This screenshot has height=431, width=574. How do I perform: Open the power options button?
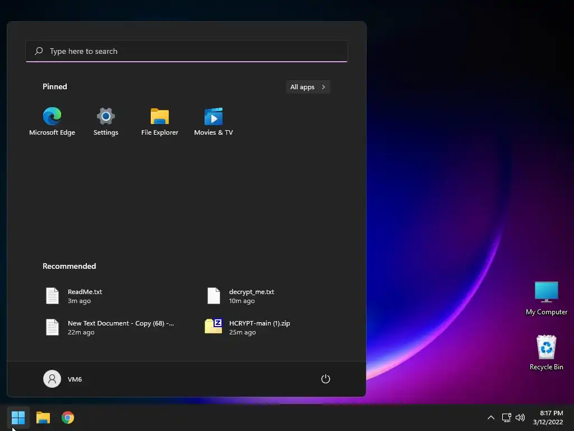pyautogui.click(x=326, y=379)
